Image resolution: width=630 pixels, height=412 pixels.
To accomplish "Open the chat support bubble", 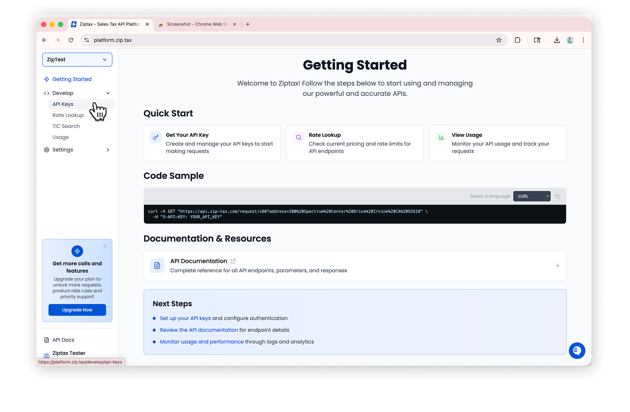I will coord(577,351).
